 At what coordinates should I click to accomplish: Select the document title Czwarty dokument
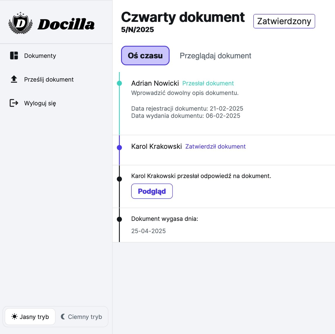pyautogui.click(x=183, y=17)
